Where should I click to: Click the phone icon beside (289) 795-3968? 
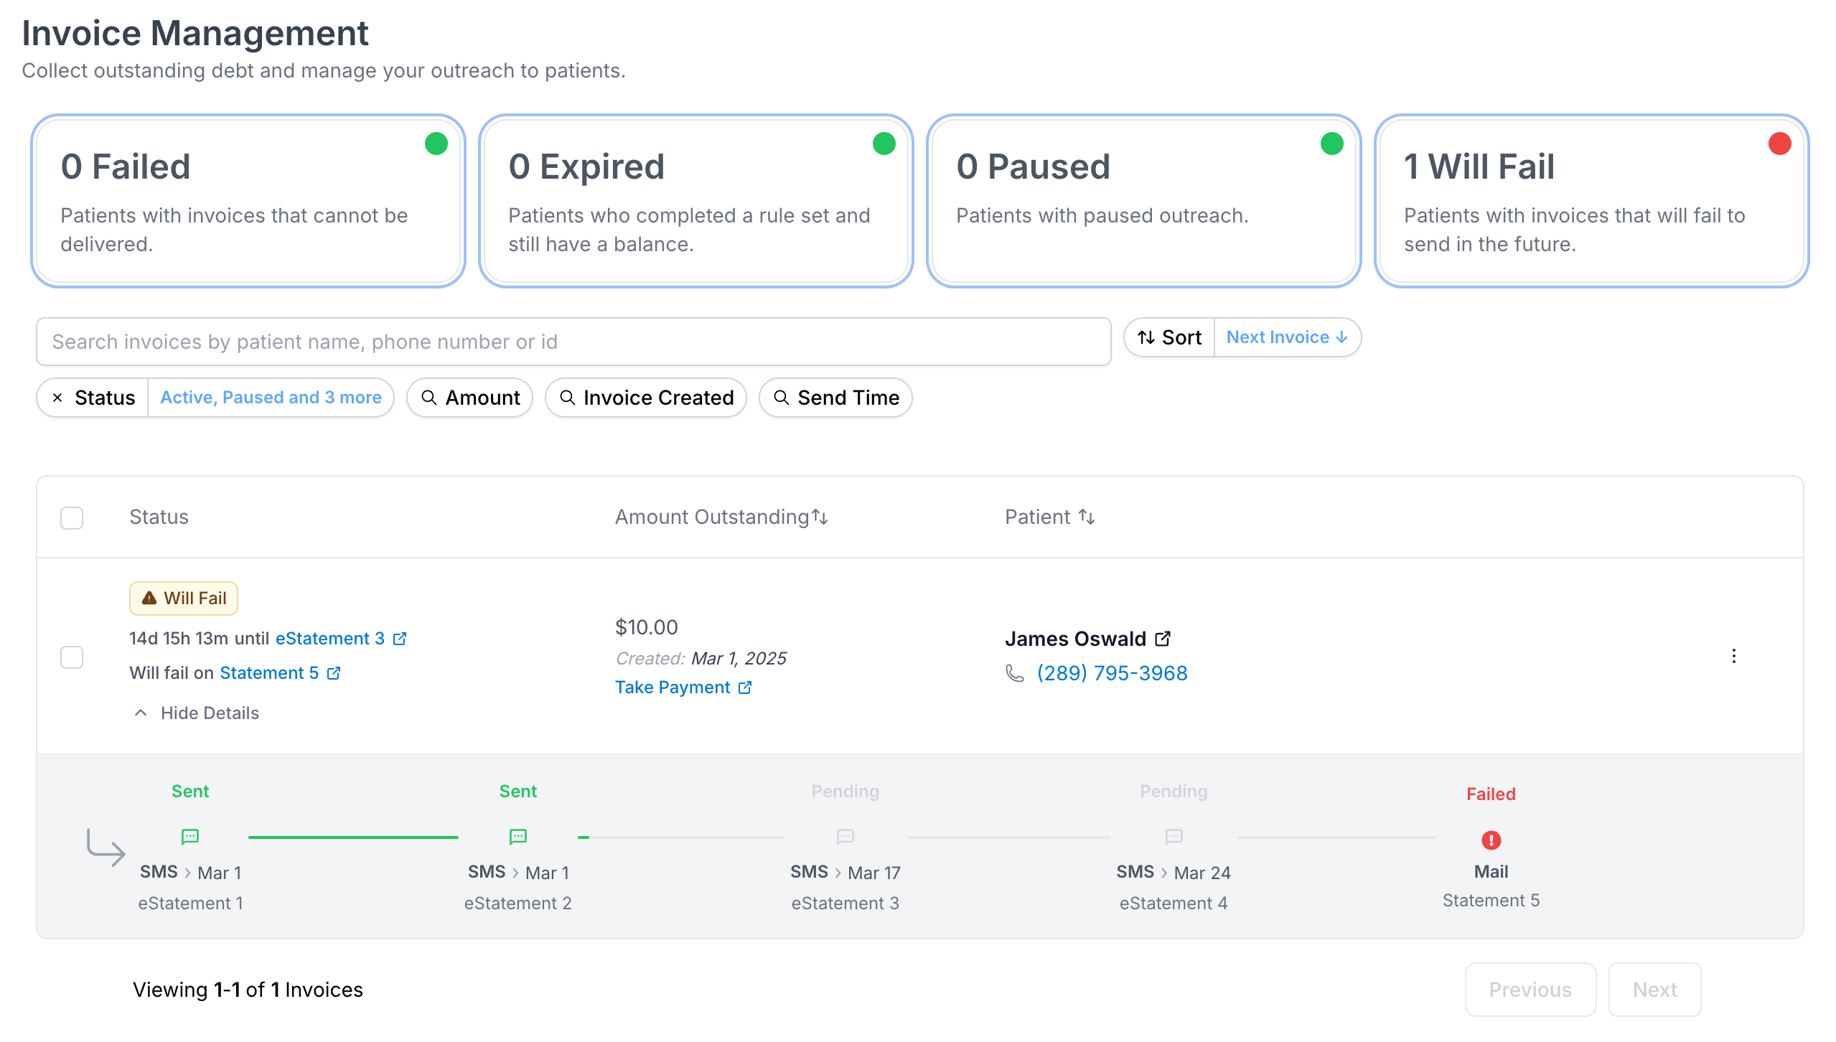[1014, 673]
